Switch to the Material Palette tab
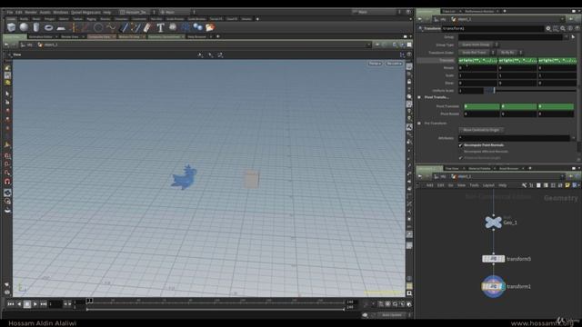This screenshot has height=327, width=582. (x=479, y=168)
